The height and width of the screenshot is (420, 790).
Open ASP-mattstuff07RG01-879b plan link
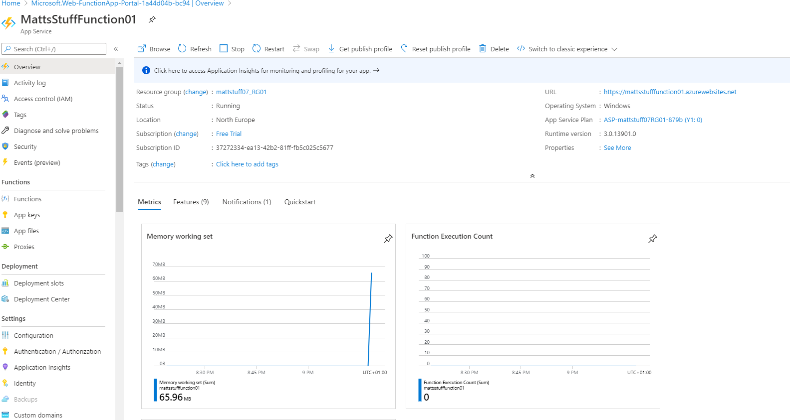[653, 120]
